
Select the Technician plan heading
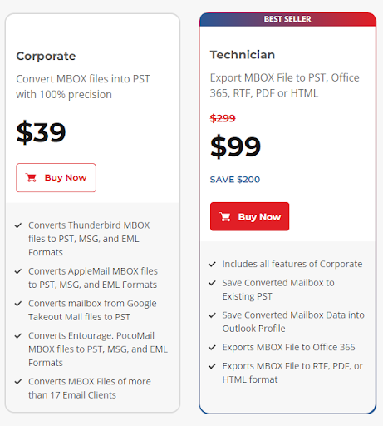tap(243, 55)
